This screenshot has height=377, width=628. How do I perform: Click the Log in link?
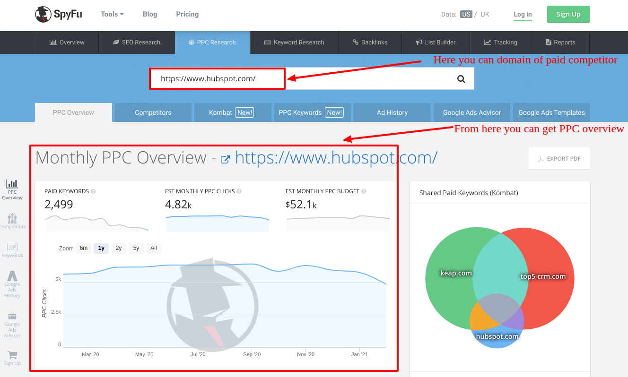pos(523,15)
